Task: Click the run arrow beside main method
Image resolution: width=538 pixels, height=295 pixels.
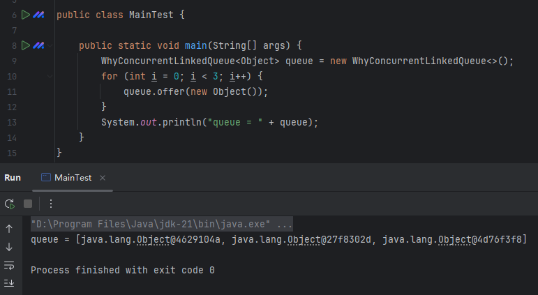Action: point(26,45)
